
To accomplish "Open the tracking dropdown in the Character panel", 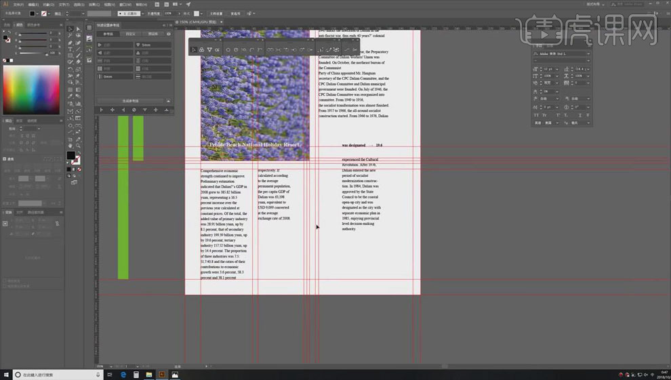I will coord(588,83).
